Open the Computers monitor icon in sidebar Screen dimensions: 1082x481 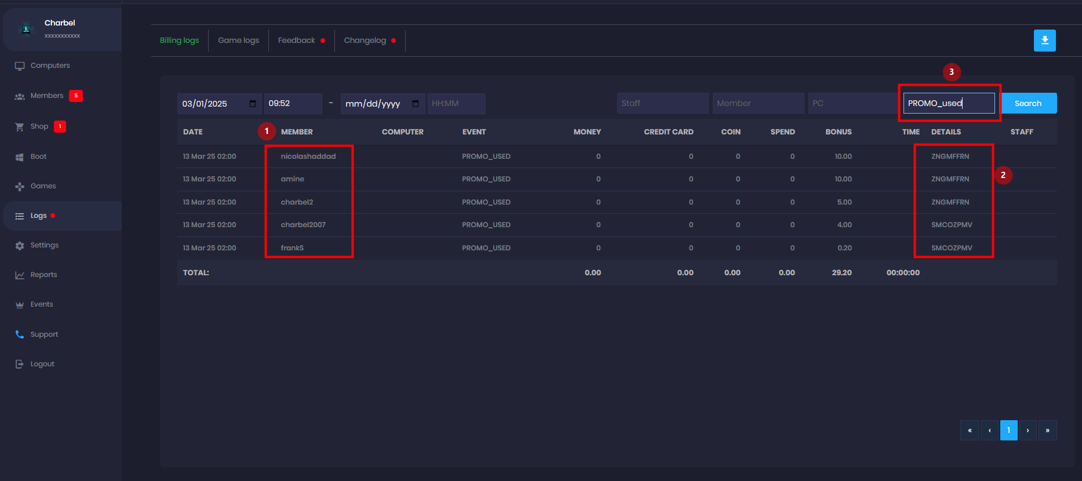click(20, 66)
